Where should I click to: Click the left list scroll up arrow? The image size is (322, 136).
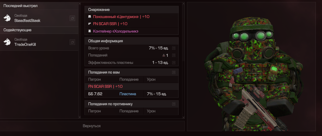80,4
